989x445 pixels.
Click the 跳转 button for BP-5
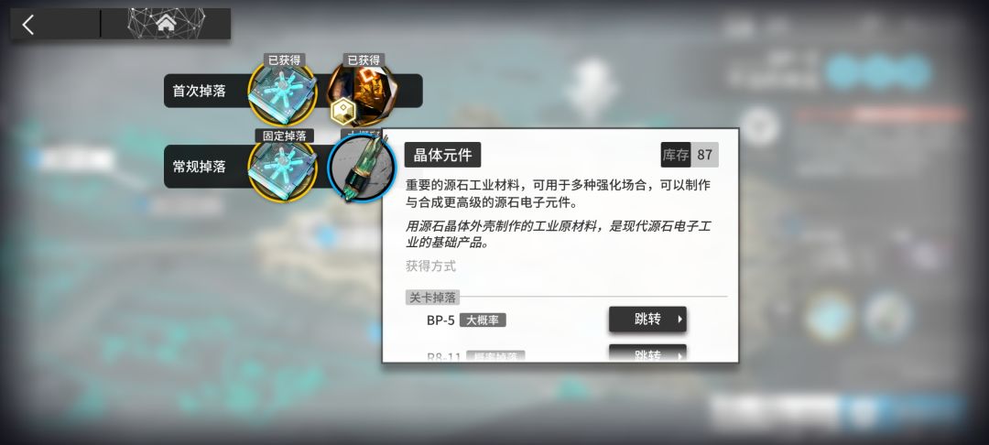point(647,320)
